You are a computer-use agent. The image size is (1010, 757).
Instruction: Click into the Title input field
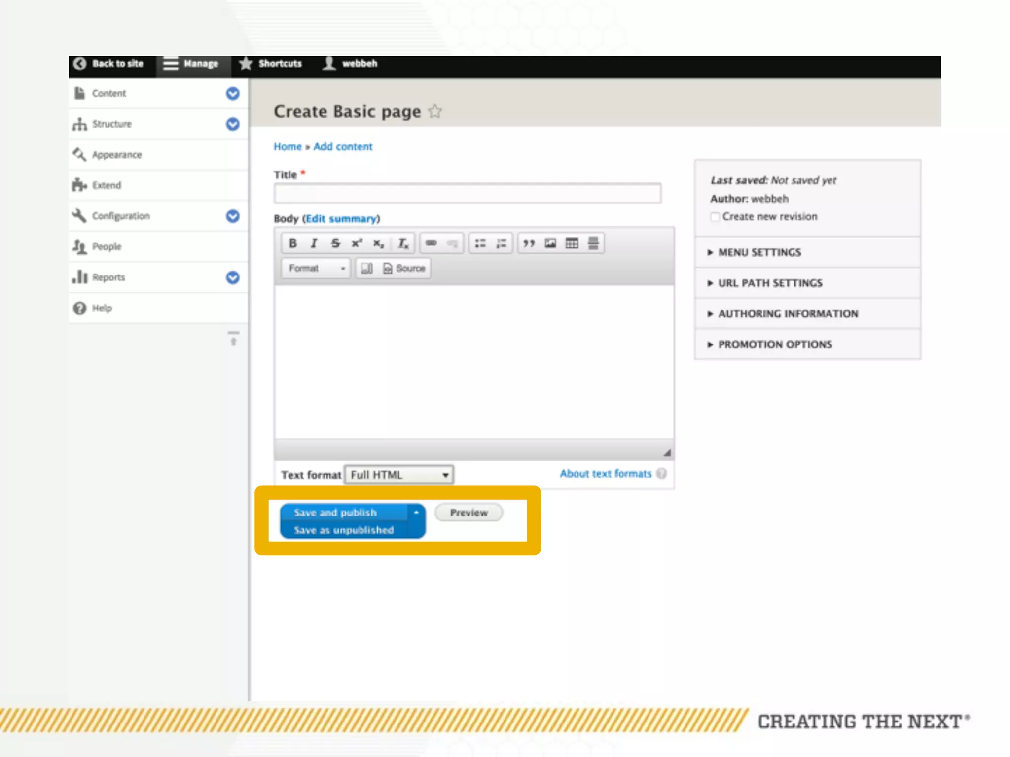pyautogui.click(x=467, y=194)
